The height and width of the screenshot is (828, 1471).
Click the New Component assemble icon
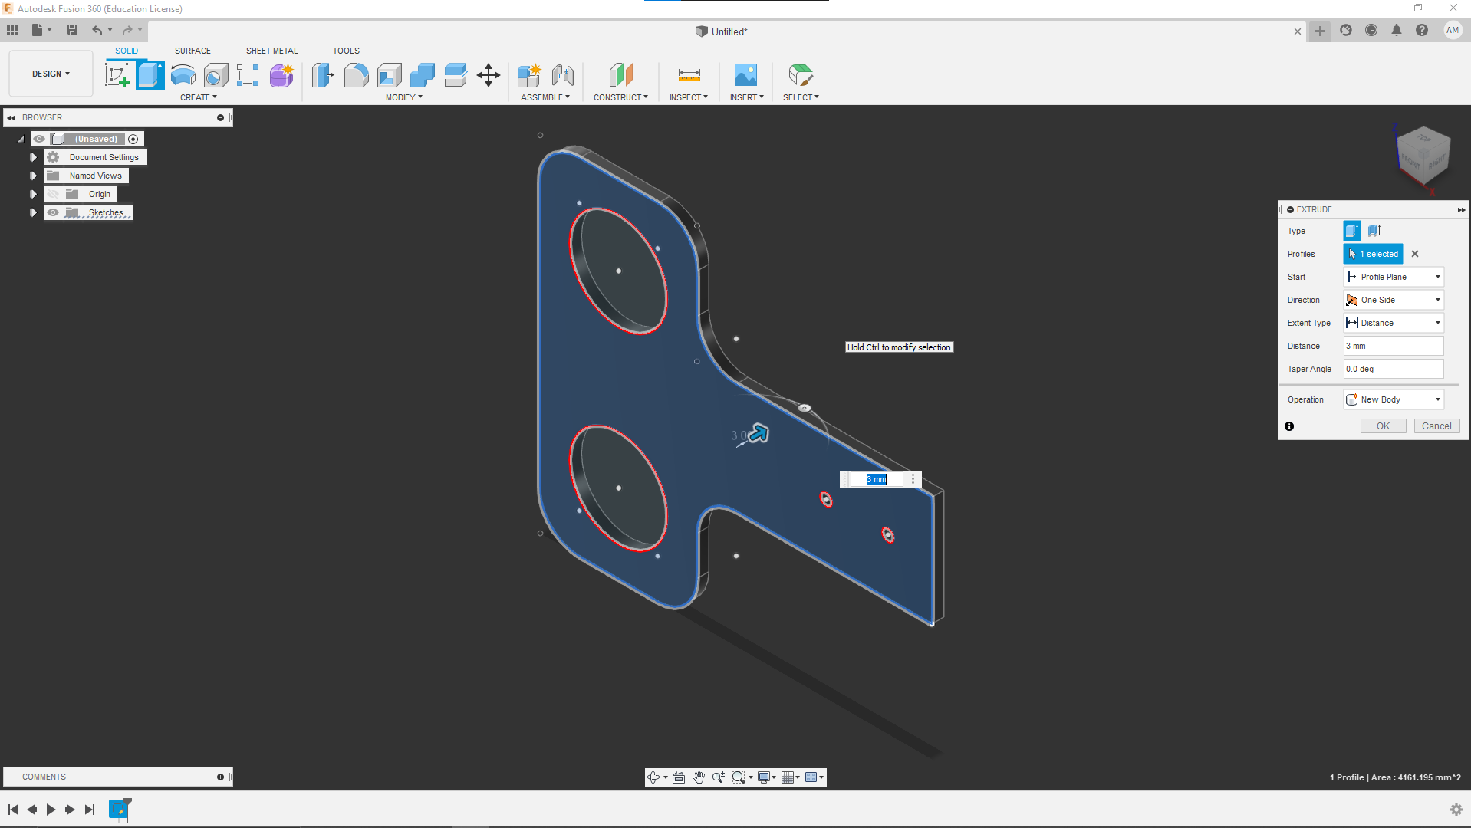[528, 75]
